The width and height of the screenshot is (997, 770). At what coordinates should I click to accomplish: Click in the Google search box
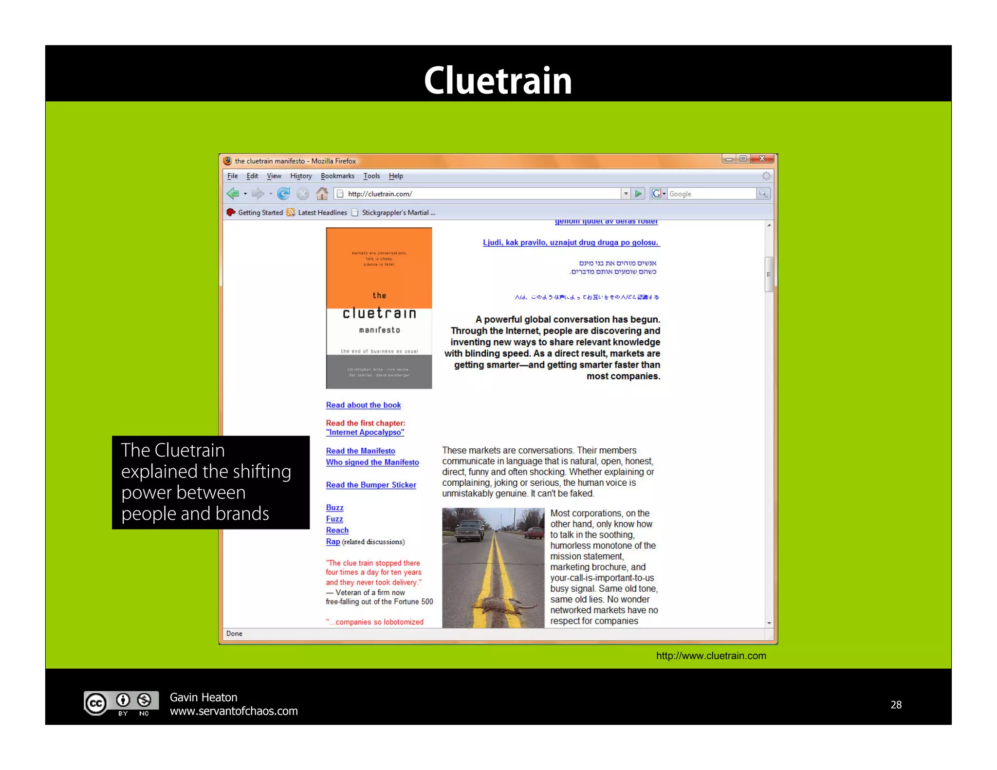pyautogui.click(x=712, y=194)
